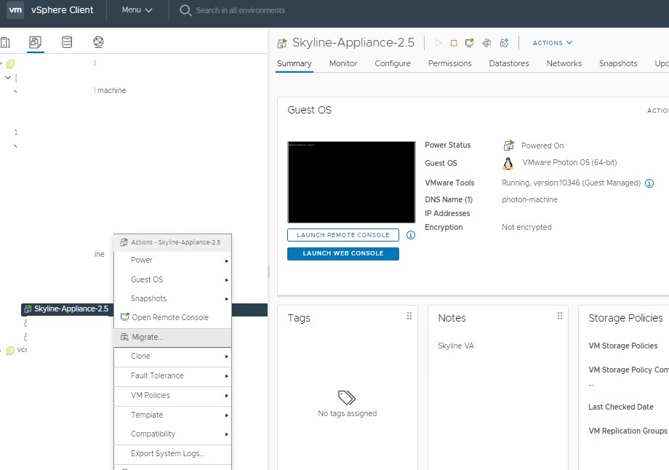Switch to the Datastores tab
The image size is (669, 470).
pos(509,63)
